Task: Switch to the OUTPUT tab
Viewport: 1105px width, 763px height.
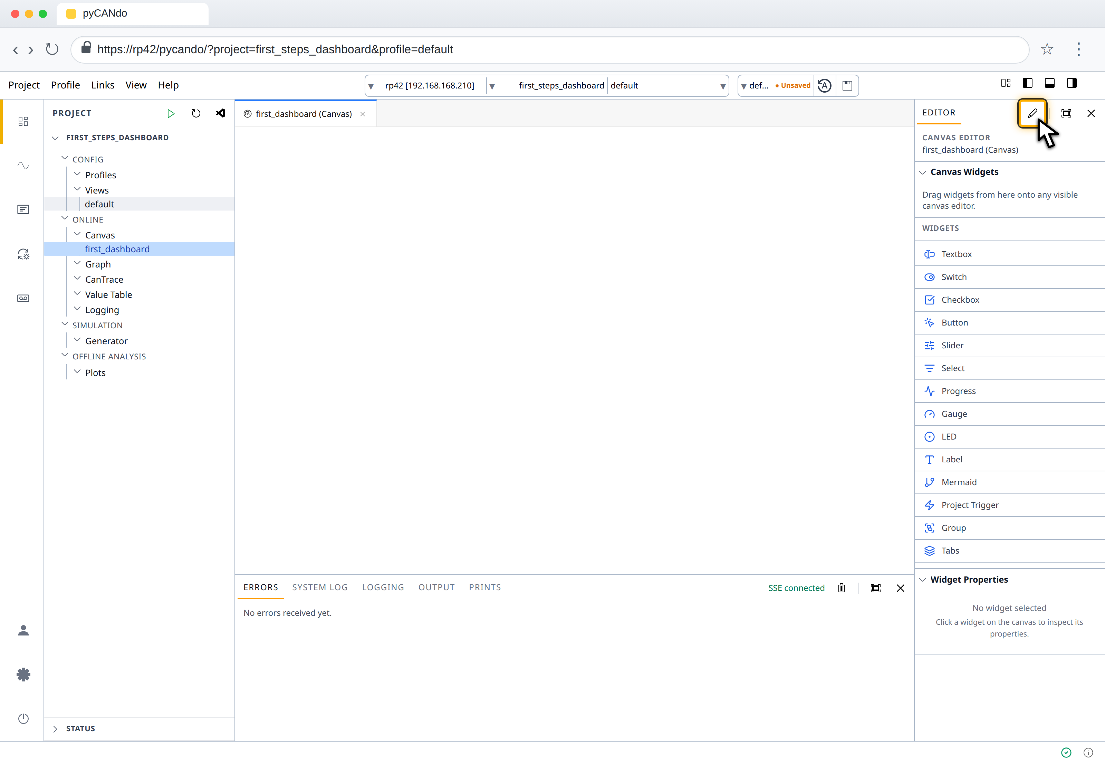Action: tap(436, 587)
